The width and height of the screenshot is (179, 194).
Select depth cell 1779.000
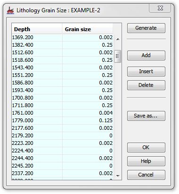[x=37, y=120]
